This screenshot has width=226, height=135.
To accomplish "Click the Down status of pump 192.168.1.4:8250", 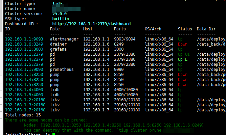I will [x=183, y=80].
